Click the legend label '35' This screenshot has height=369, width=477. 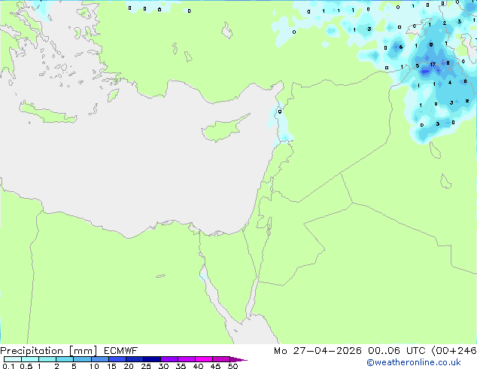tap(181, 366)
